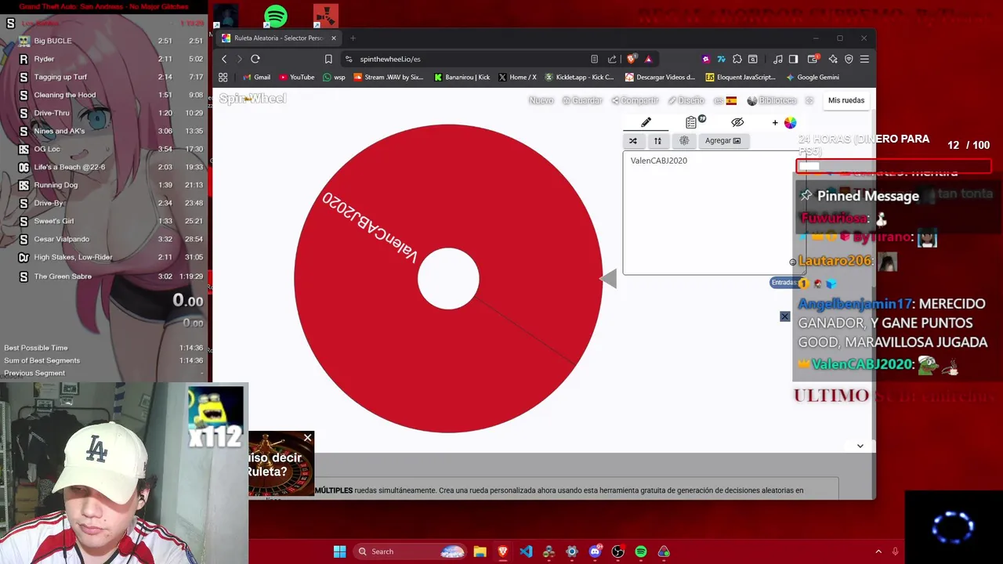
Task: Open Mis ruedas button
Action: point(846,100)
